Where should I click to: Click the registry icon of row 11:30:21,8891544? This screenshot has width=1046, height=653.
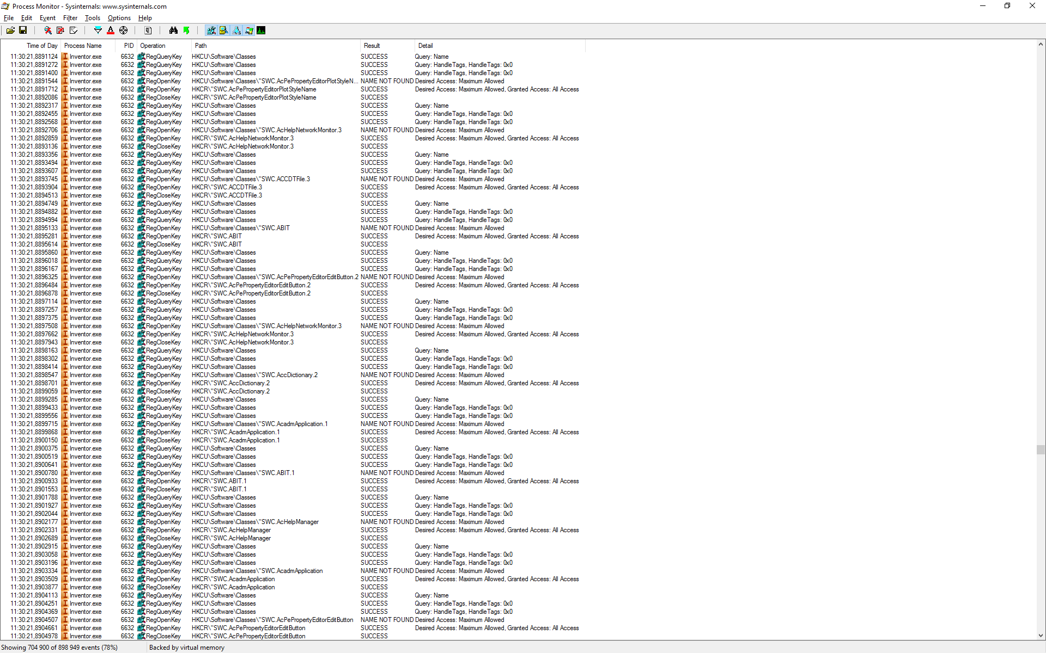tap(141, 81)
